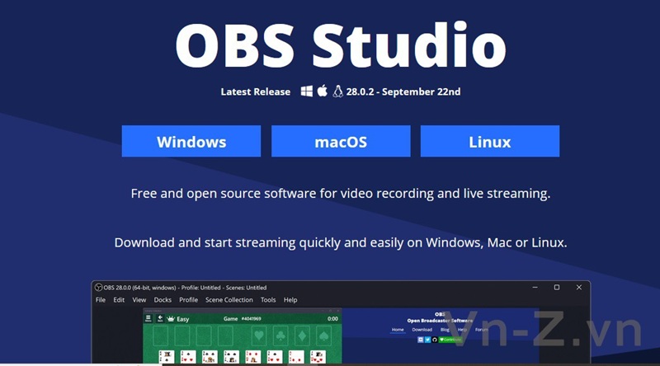
Task: Click the crown icon next to Easy
Action: click(x=171, y=318)
